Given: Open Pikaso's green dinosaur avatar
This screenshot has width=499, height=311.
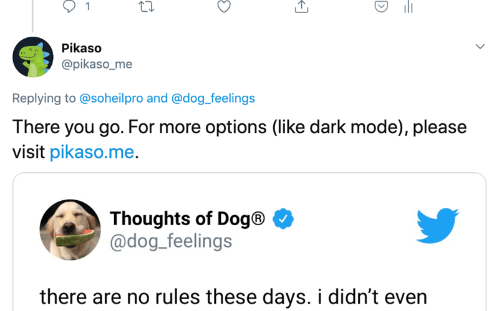Looking at the screenshot, I should coord(32,57).
